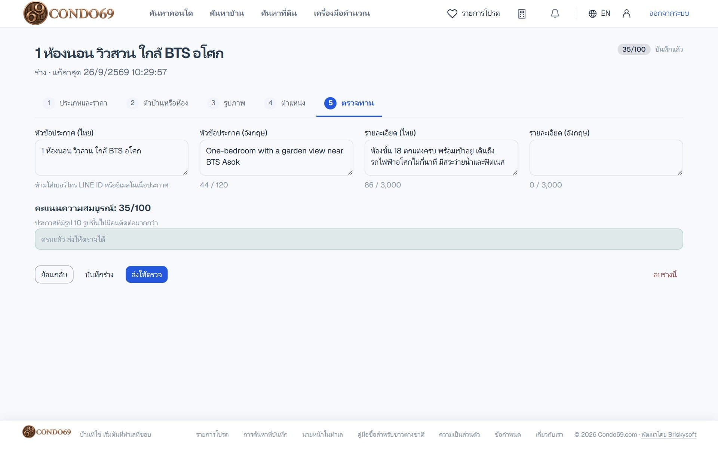Click the 86 / 3,000 character counter
The height and width of the screenshot is (449, 718).
383,185
